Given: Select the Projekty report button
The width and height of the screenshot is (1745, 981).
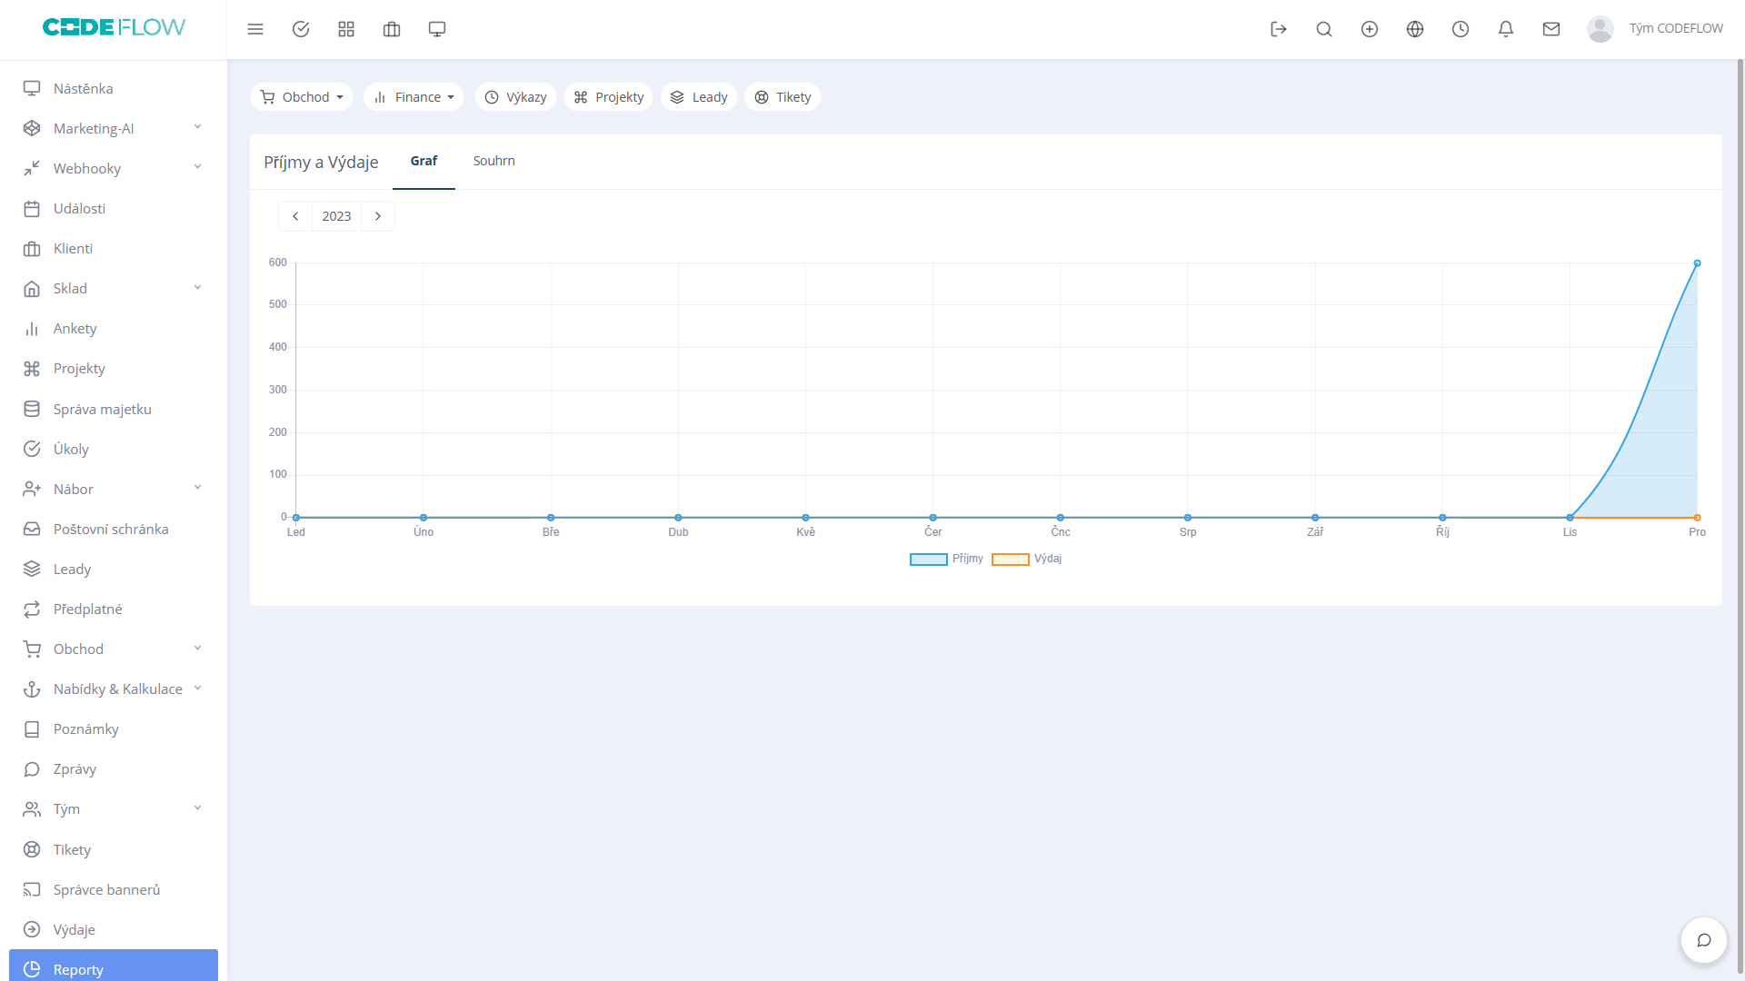Looking at the screenshot, I should (x=609, y=97).
